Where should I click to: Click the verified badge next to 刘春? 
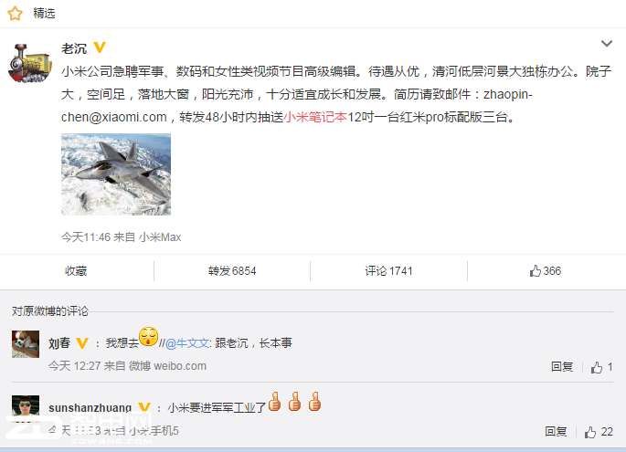point(82,343)
